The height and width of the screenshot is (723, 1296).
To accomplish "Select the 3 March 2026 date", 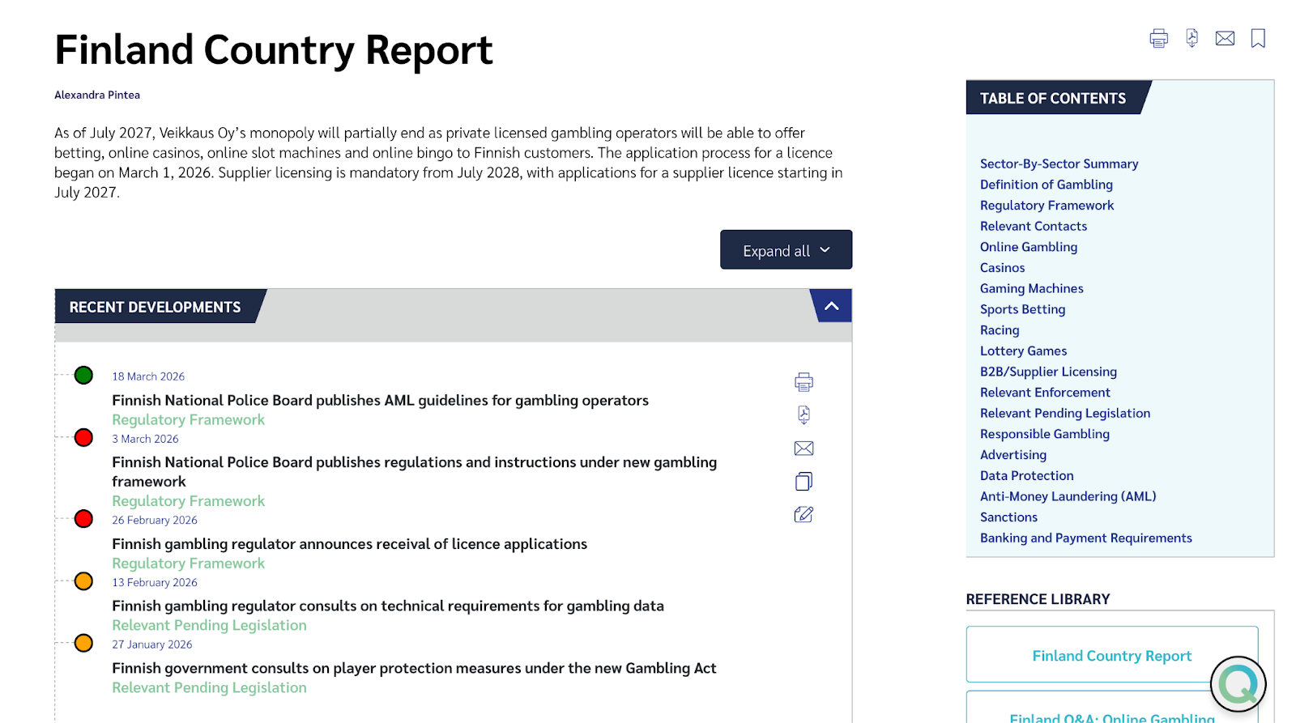I will click(145, 439).
